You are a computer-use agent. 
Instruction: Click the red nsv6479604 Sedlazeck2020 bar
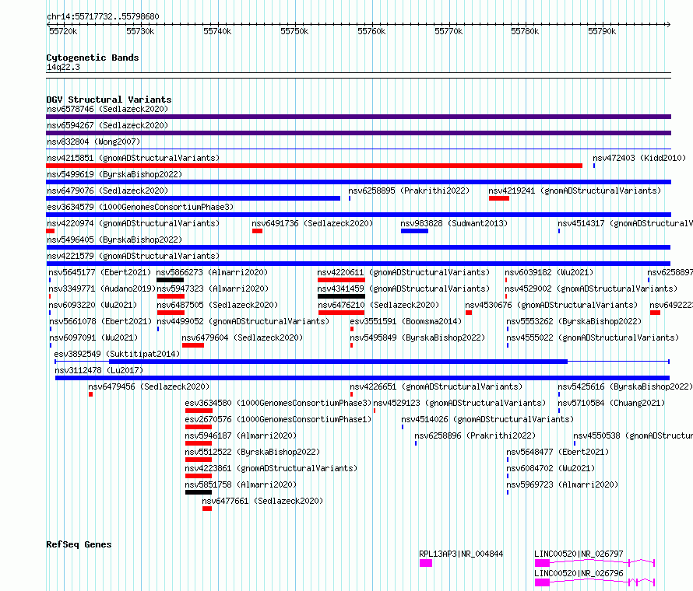[x=192, y=345]
